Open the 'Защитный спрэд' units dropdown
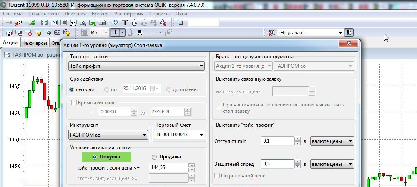 332,164
